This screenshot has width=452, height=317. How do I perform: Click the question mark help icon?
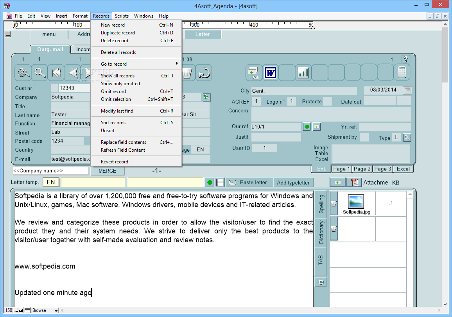click(x=406, y=59)
